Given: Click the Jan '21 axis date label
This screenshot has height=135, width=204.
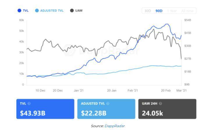Looking at the screenshot, I should tap(79, 91).
